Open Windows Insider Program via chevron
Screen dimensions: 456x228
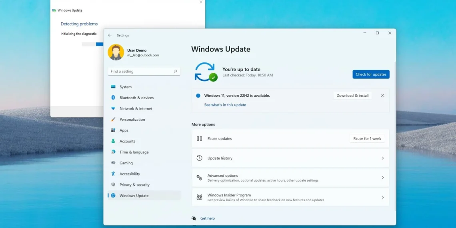point(383,197)
